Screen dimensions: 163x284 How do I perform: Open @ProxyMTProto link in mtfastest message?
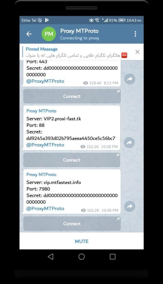[45, 209]
